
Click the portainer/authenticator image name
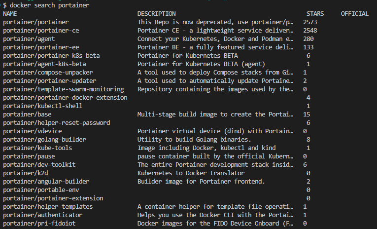(43, 215)
